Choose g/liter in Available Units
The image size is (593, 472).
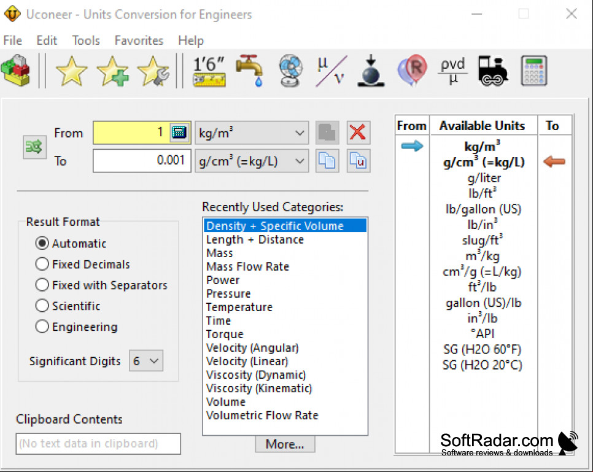[x=484, y=178]
